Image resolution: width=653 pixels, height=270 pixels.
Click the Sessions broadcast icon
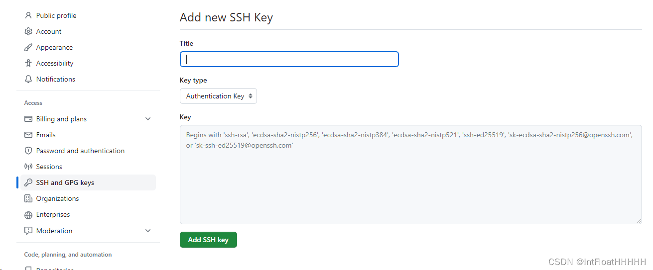pyautogui.click(x=28, y=167)
